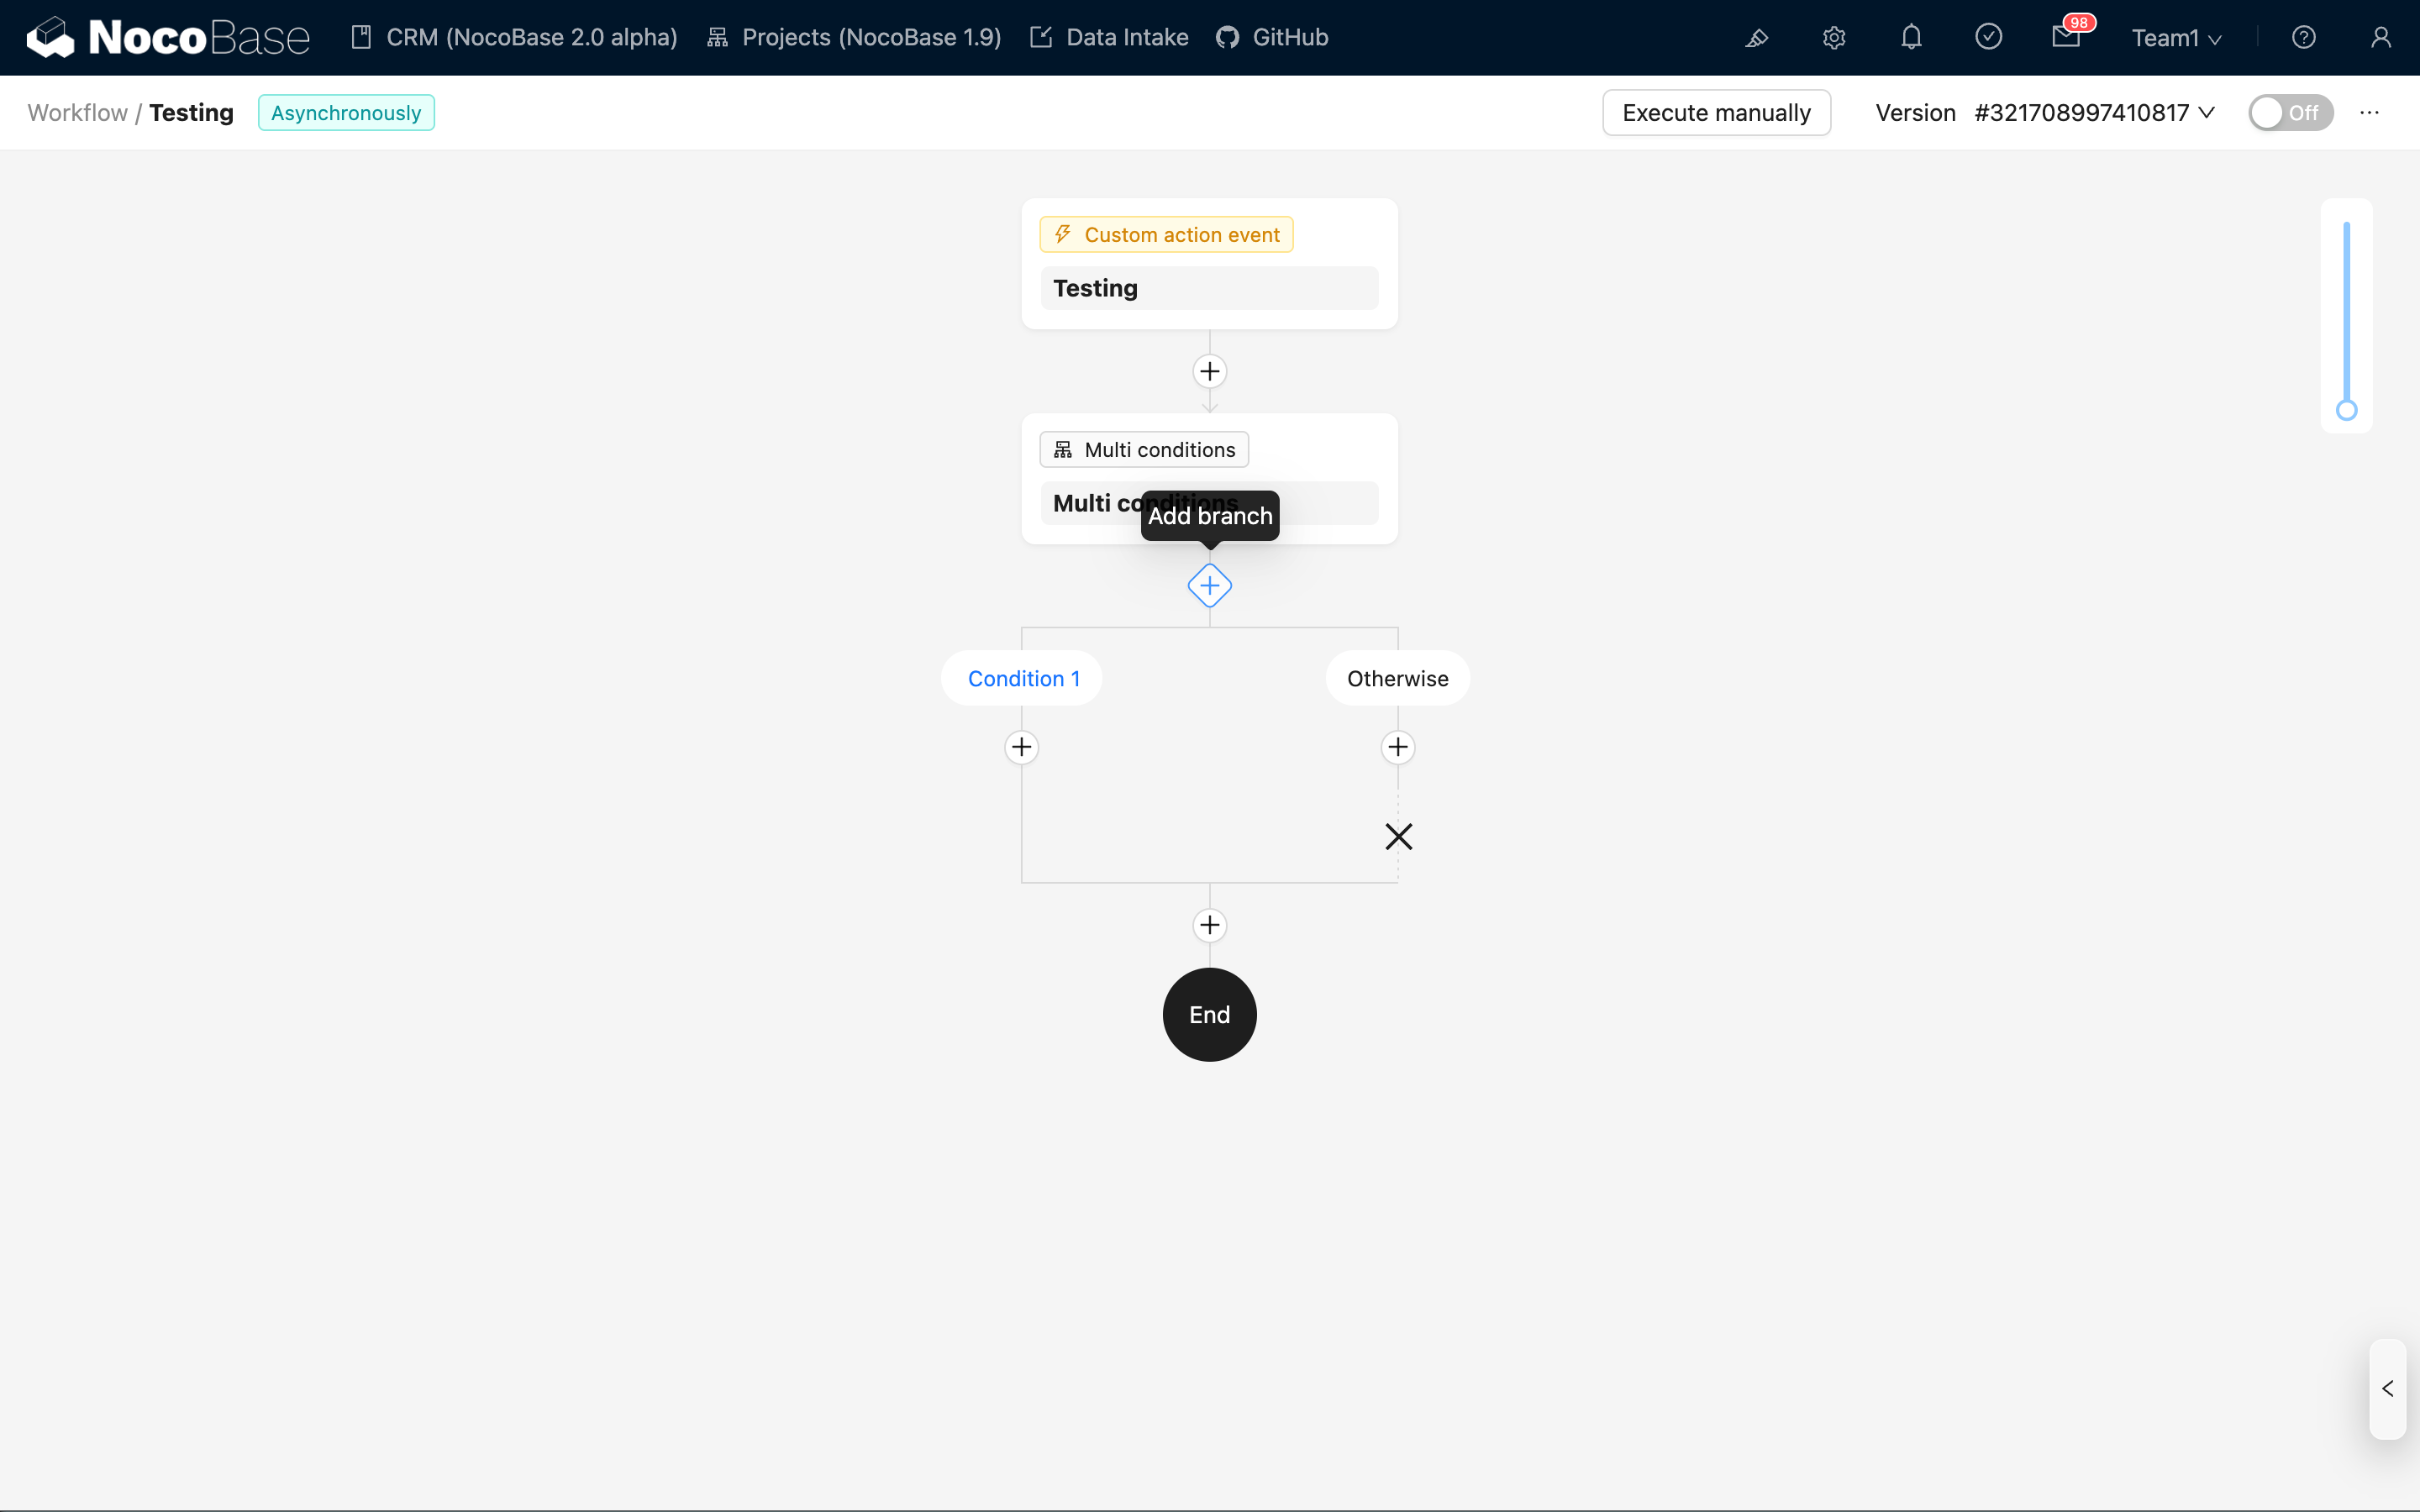
Task: Expand the collapsed right side panel
Action: (2387, 1389)
